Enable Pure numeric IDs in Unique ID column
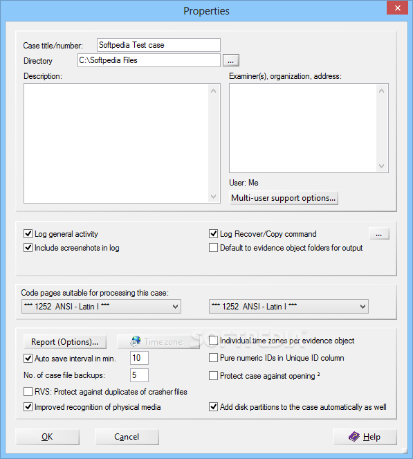The height and width of the screenshot is (459, 413). [x=213, y=358]
